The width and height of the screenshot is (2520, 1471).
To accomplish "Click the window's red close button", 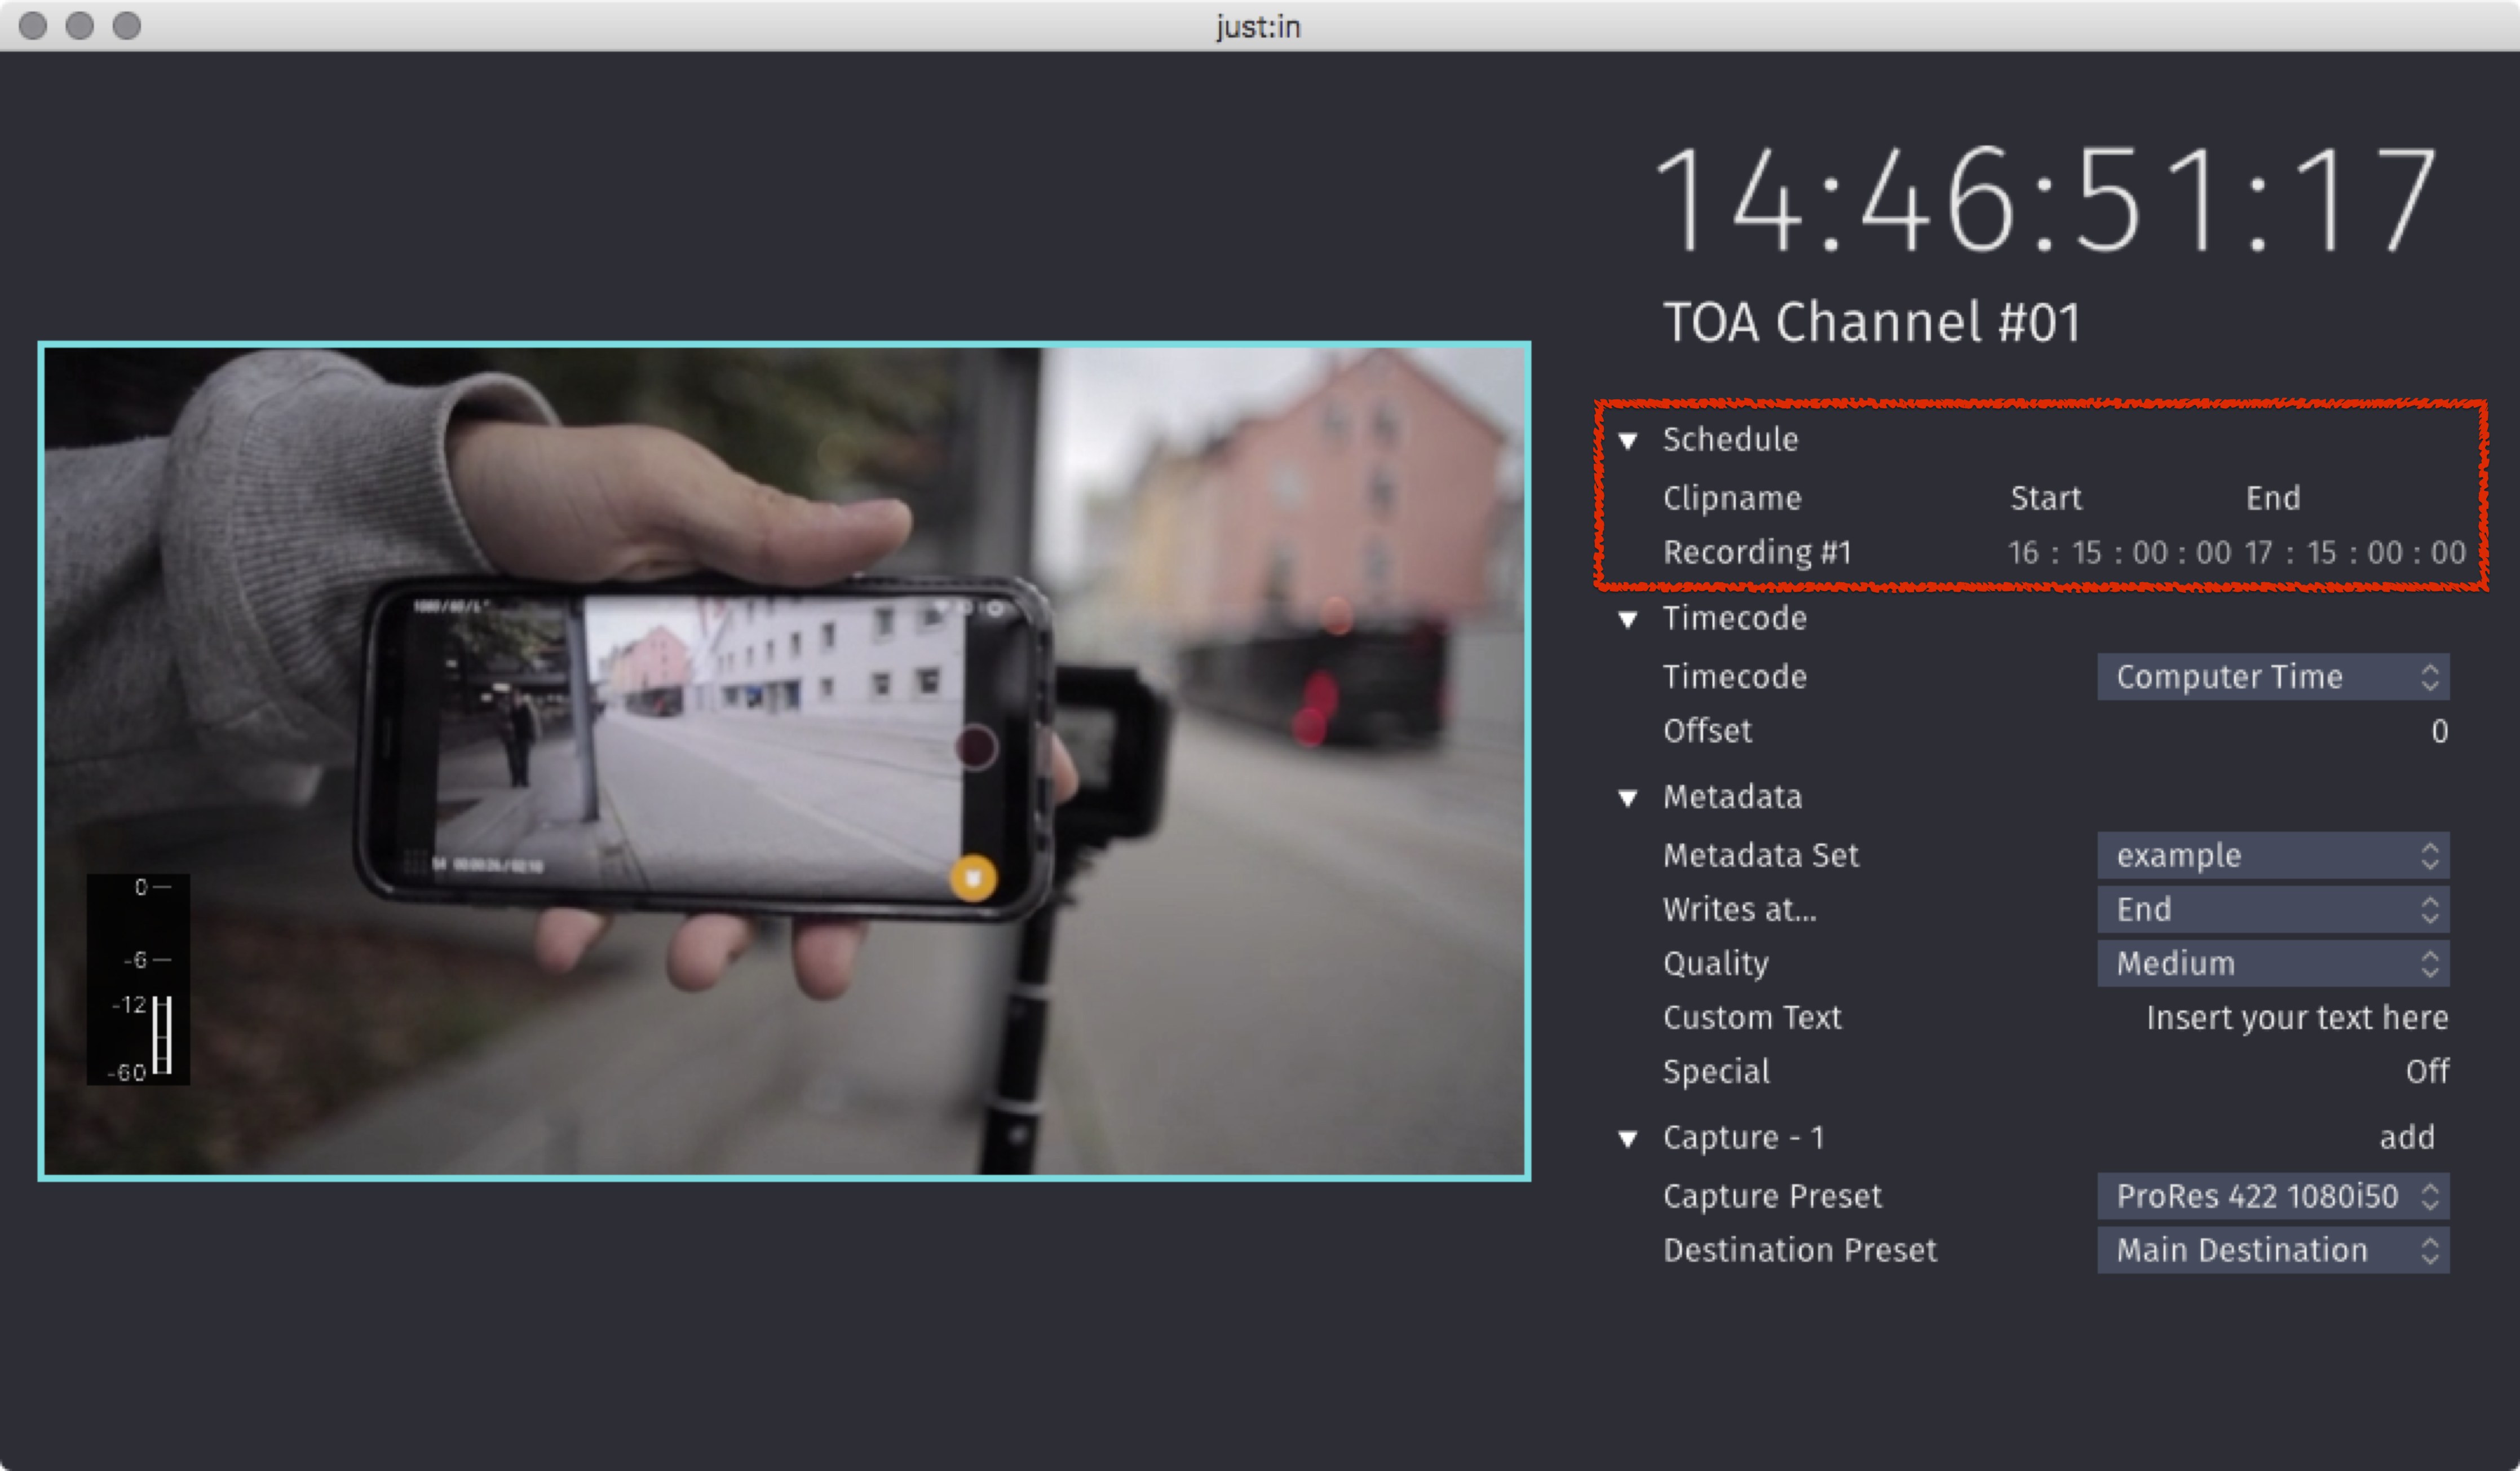I will 33,25.
